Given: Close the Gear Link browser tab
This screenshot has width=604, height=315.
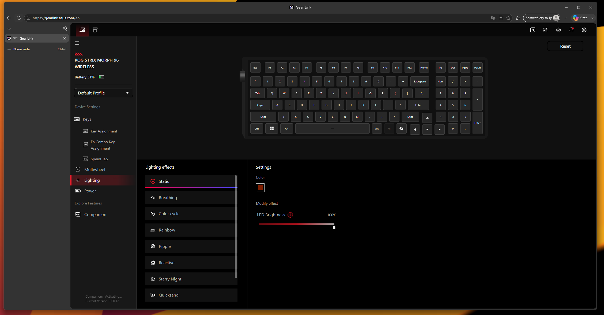Looking at the screenshot, I should point(65,38).
